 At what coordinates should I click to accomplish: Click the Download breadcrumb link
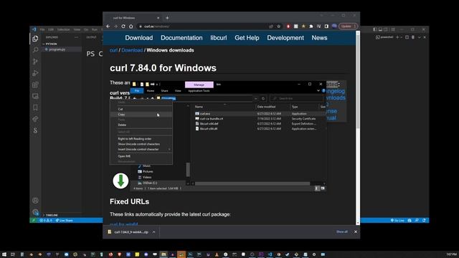coord(132,50)
